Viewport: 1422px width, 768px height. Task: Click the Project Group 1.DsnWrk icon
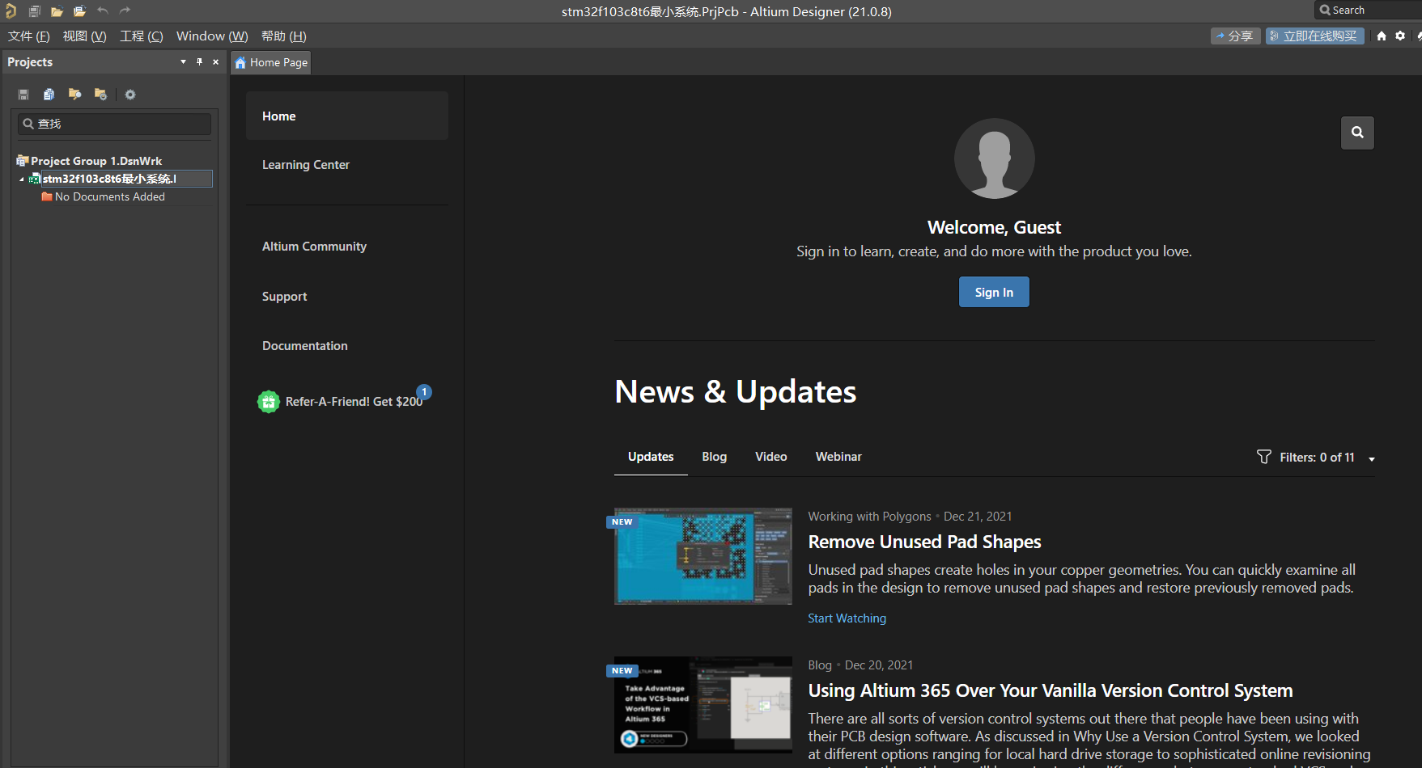(23, 161)
